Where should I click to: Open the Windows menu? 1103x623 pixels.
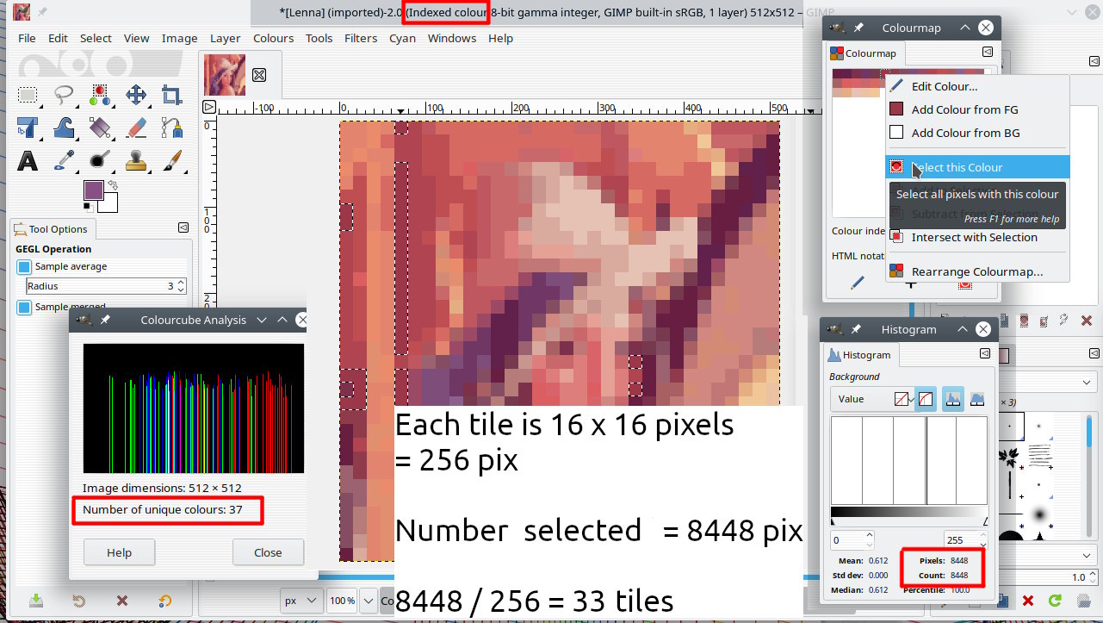pos(451,38)
